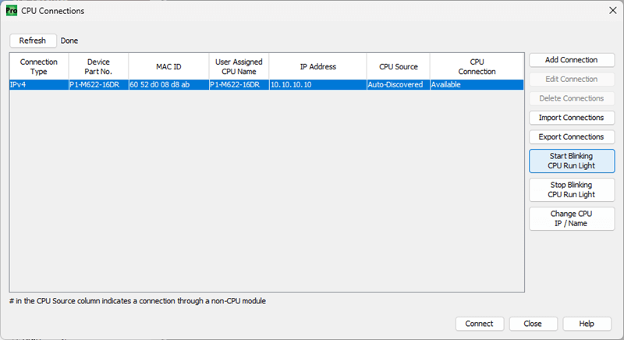Click the CPU Source column header
Viewport: 624px width, 340px height.
point(398,66)
